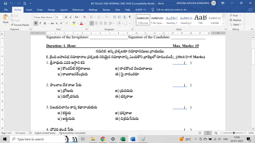Expand the numbering list dropdown
The image size is (255, 143).
103,17
